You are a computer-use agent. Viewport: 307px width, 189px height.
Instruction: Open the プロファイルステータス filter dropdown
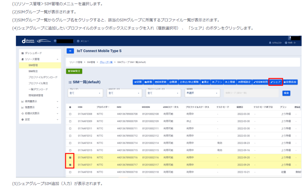(163, 93)
